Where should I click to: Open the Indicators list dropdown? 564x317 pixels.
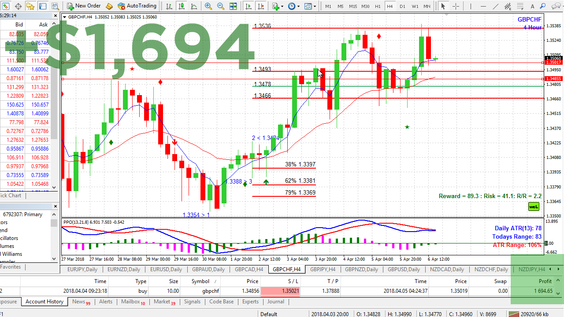pos(277,6)
